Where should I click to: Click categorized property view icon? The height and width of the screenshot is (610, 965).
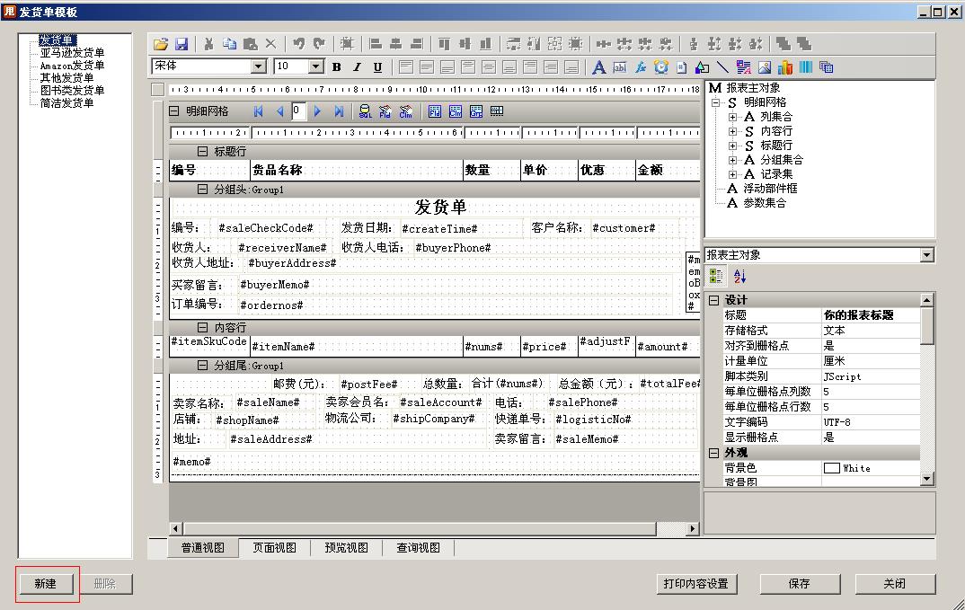(716, 276)
